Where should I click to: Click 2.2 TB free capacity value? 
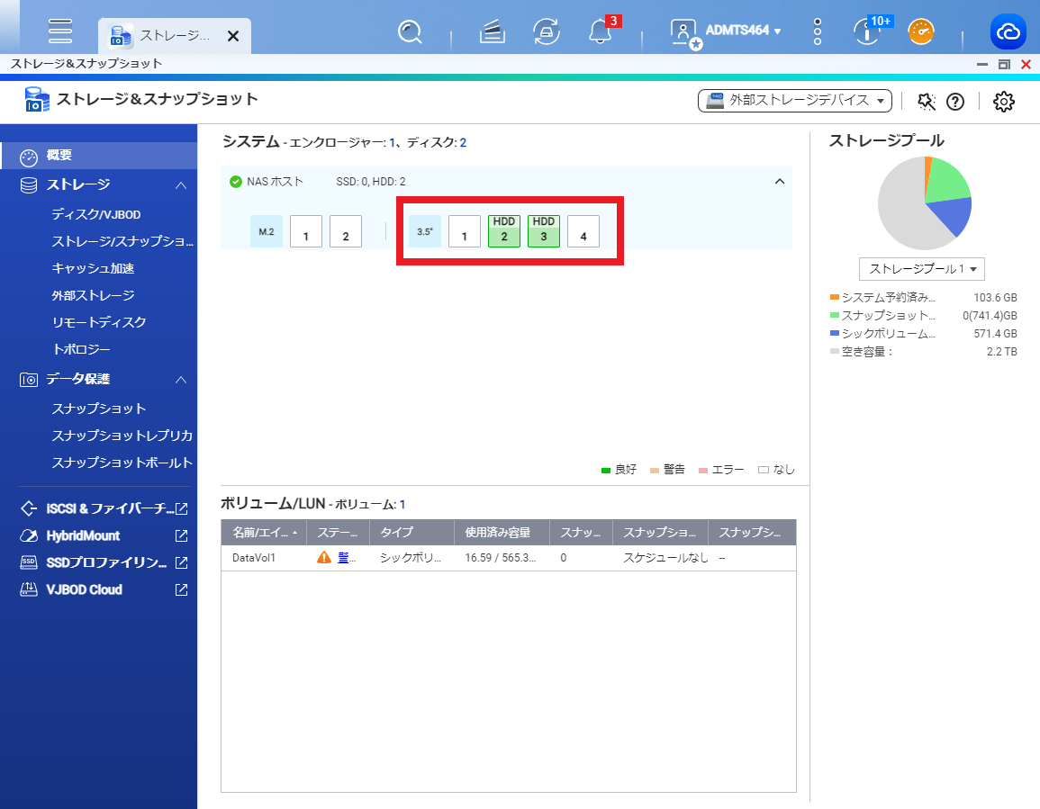1001,352
